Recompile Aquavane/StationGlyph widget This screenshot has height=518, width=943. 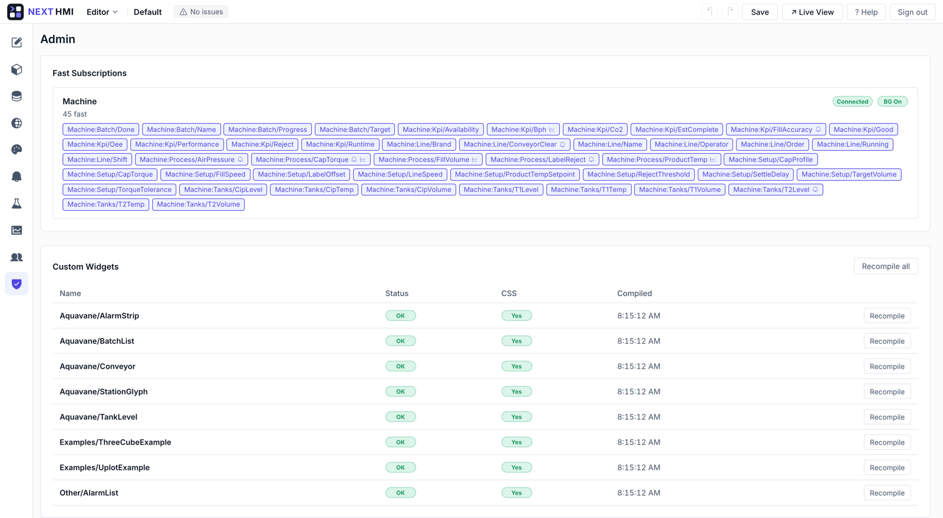887,392
